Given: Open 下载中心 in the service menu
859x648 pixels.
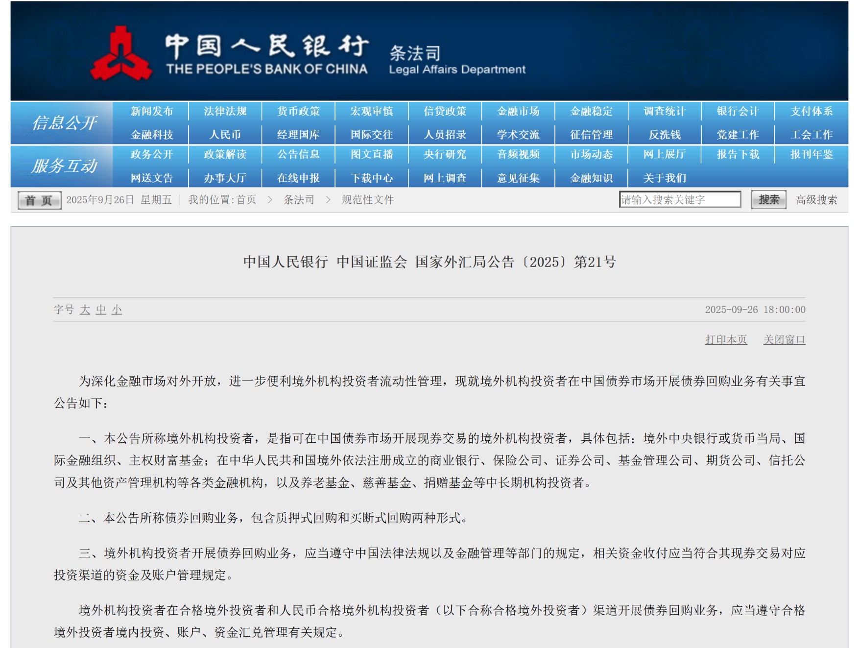Looking at the screenshot, I should point(372,178).
